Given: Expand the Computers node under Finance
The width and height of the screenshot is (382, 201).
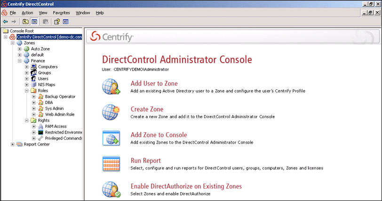Looking at the screenshot, I should click(x=26, y=67).
